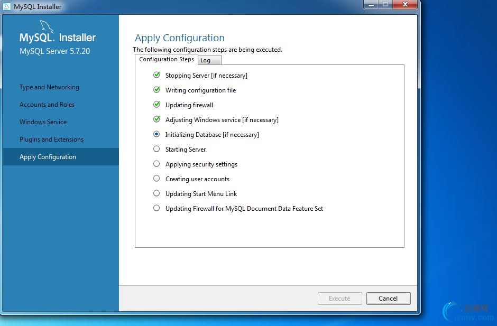Minimize the MySQL Installer window
This screenshot has height=326, width=497.
coord(371,5)
